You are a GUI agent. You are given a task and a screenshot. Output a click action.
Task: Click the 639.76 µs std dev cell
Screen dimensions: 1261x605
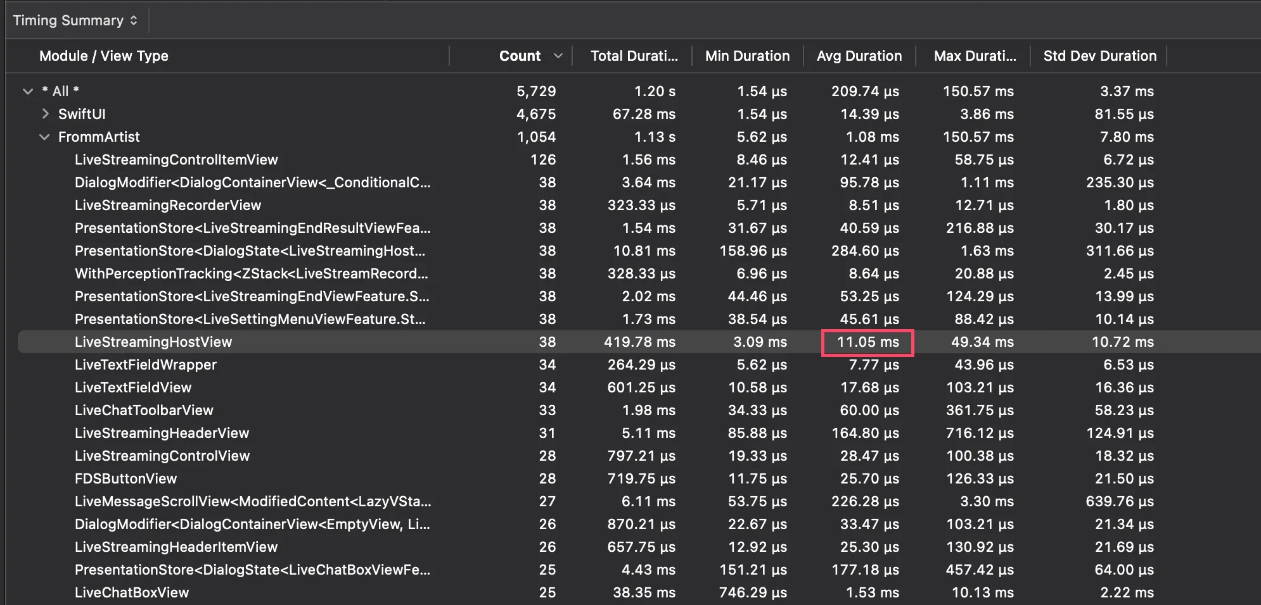(x=1120, y=501)
